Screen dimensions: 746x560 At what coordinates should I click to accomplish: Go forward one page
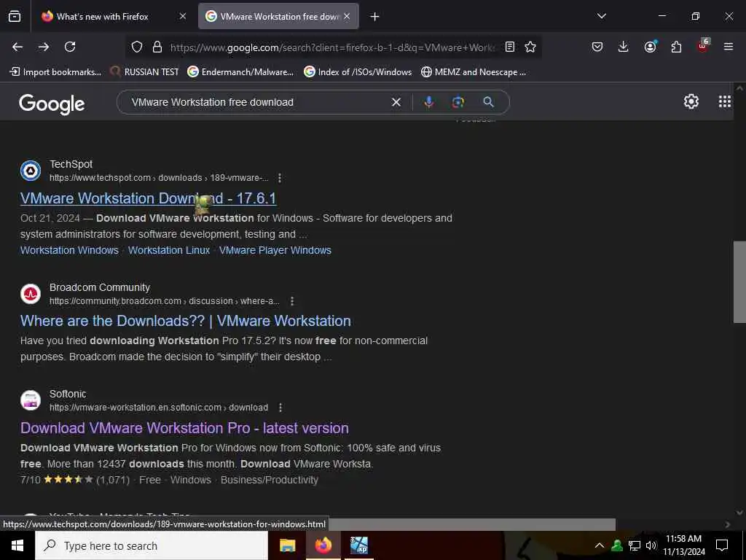(x=44, y=47)
